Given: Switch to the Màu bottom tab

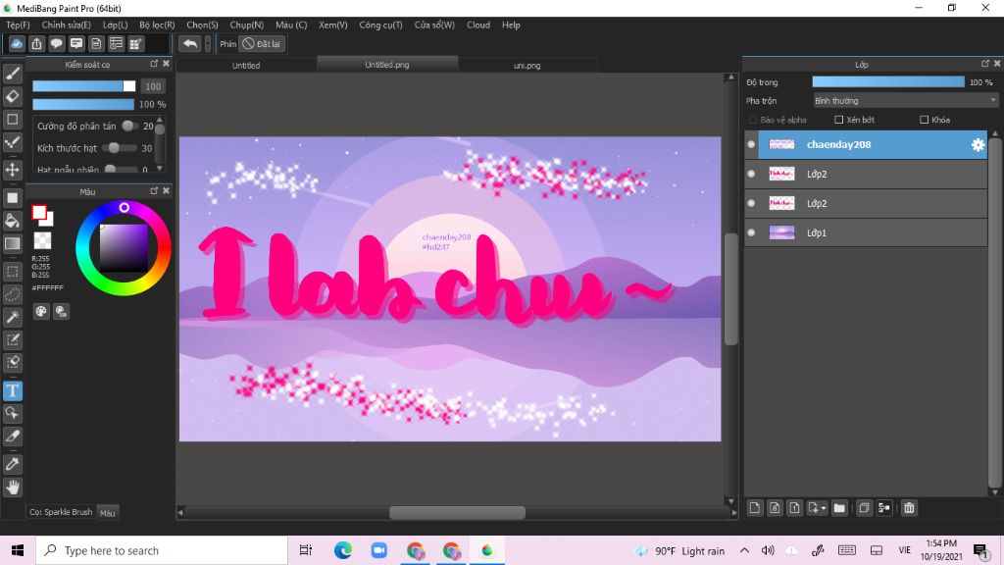Looking at the screenshot, I should pyautogui.click(x=108, y=512).
